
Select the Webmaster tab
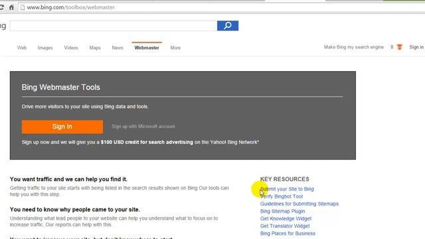[x=147, y=48]
